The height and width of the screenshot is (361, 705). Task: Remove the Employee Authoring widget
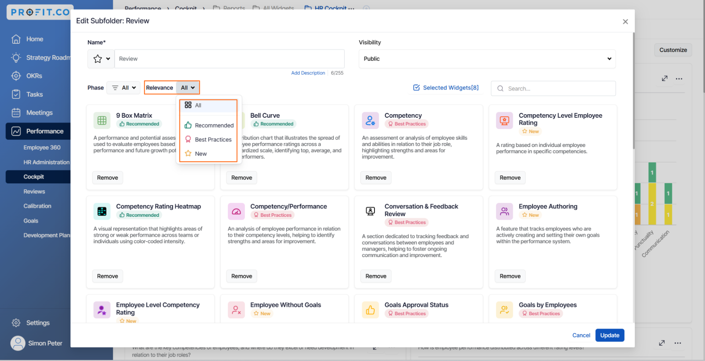510,276
